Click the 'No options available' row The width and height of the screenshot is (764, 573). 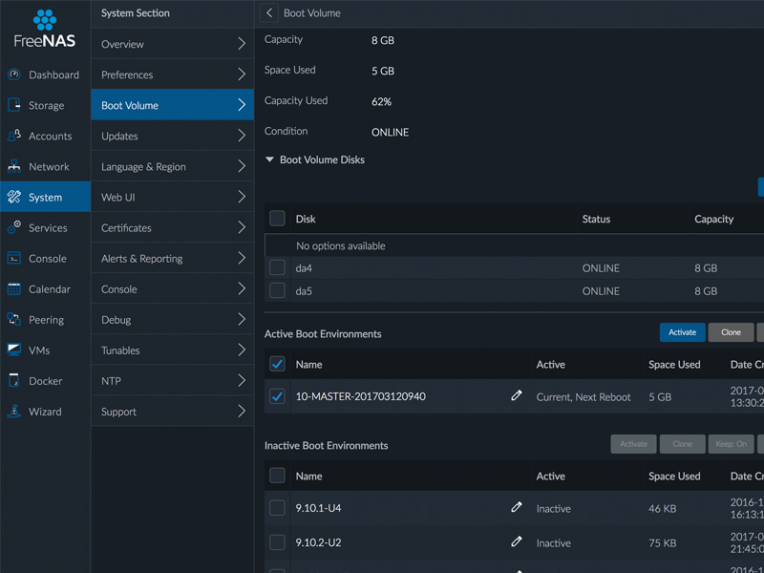click(514, 245)
